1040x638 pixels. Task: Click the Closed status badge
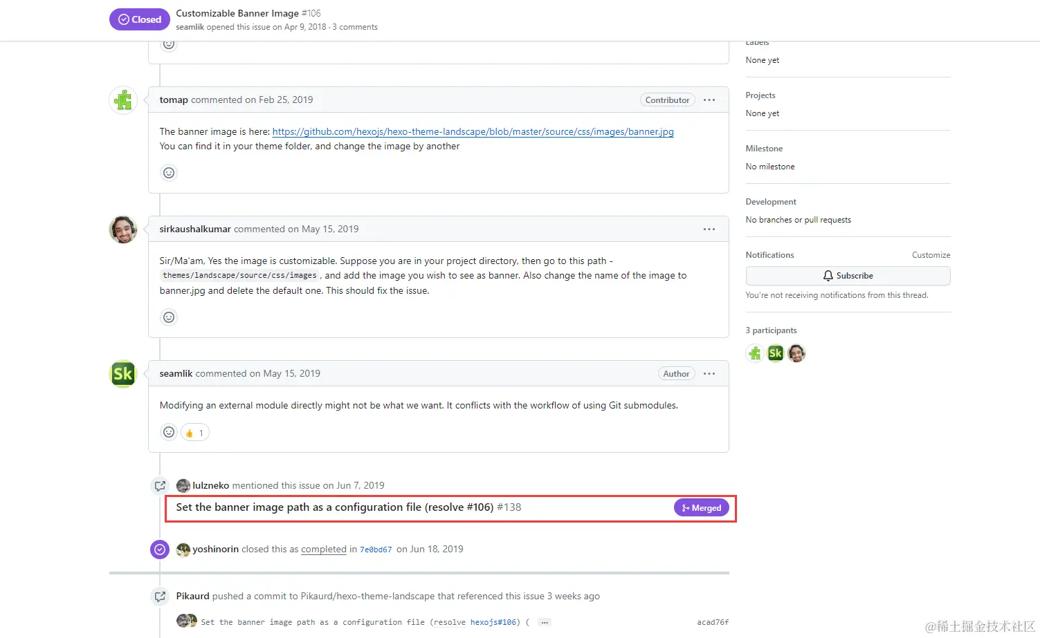[x=140, y=19]
